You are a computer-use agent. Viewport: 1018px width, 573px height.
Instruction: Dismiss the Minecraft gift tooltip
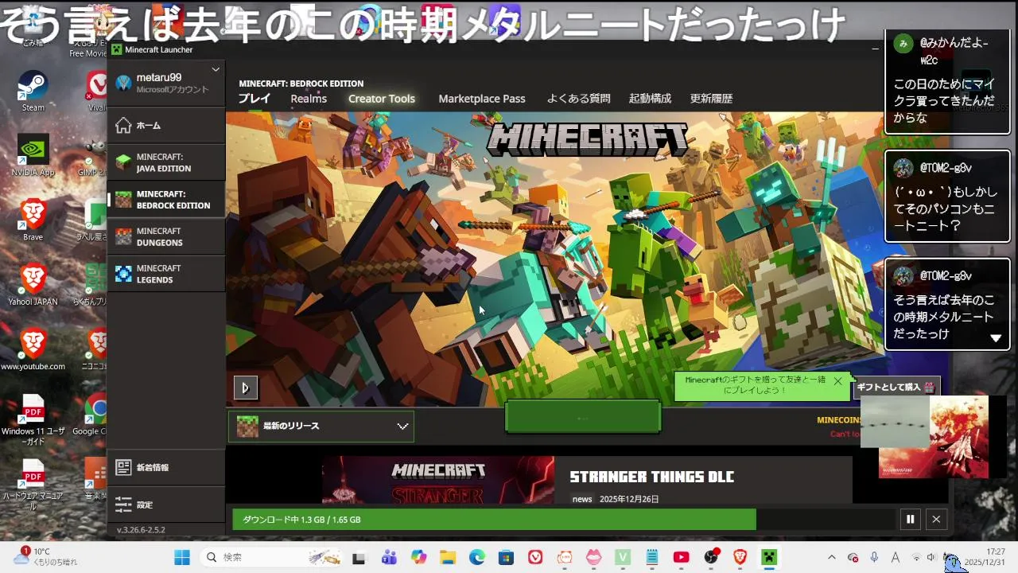[837, 381]
